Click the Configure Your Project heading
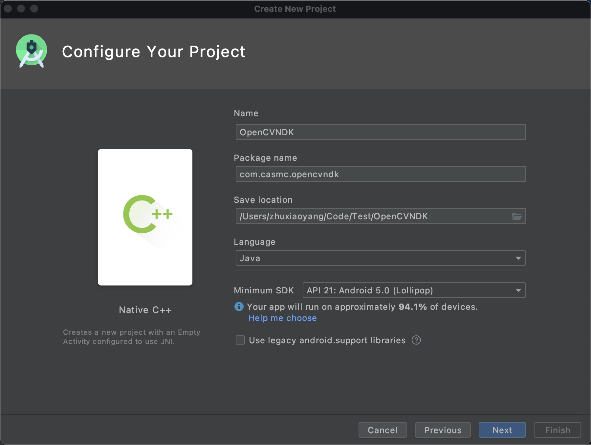This screenshot has width=591, height=445. click(154, 52)
